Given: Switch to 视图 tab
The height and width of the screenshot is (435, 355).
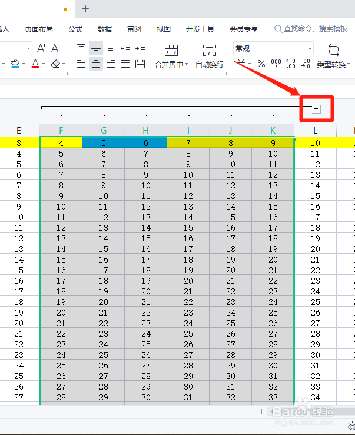Looking at the screenshot, I should click(x=164, y=29).
